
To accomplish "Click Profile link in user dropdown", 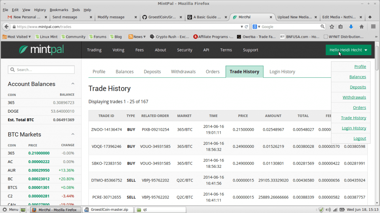I will tap(360, 67).
